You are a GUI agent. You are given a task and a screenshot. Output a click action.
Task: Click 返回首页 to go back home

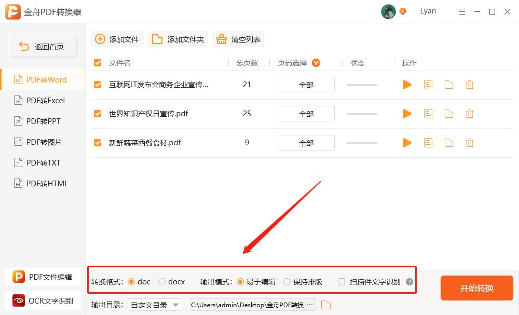[x=43, y=46]
